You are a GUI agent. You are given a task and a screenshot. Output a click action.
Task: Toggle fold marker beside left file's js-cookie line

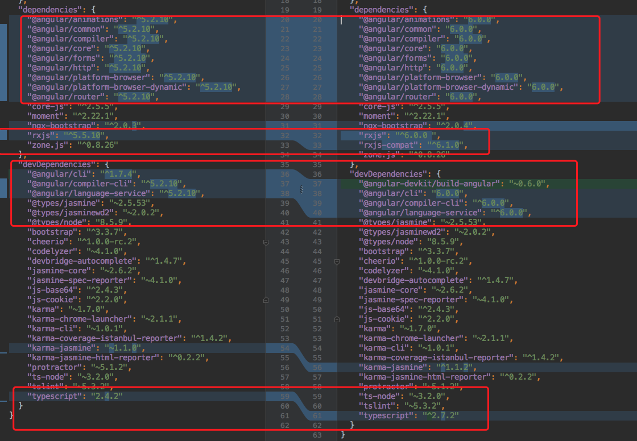pyautogui.click(x=266, y=300)
